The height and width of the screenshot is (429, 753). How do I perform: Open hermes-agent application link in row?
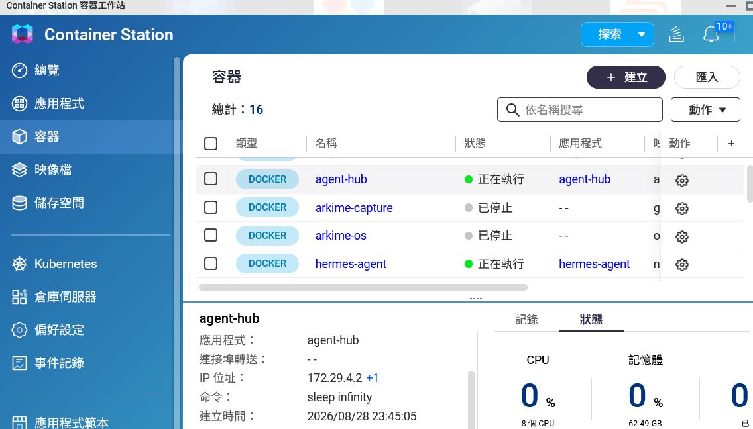[x=594, y=264]
